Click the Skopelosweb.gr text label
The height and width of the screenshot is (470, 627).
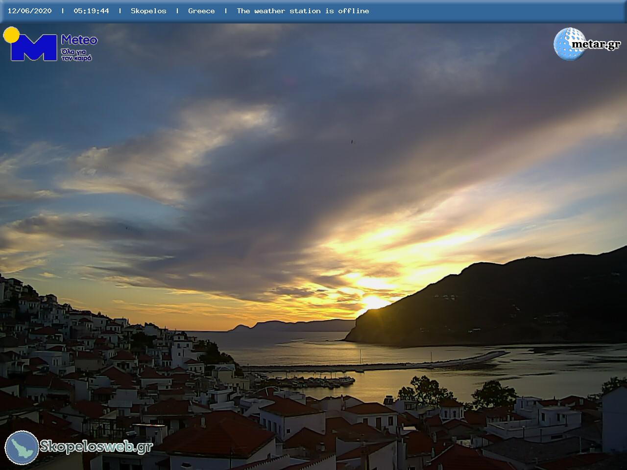tap(96, 446)
